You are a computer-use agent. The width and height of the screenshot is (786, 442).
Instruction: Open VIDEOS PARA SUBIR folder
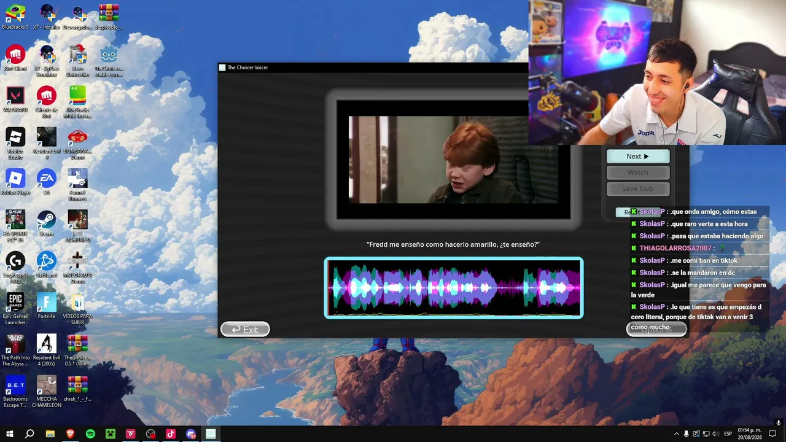[77, 309]
